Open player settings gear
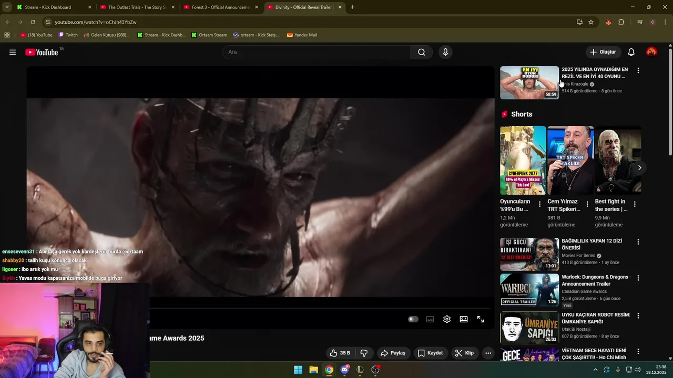673x378 pixels. (x=447, y=319)
